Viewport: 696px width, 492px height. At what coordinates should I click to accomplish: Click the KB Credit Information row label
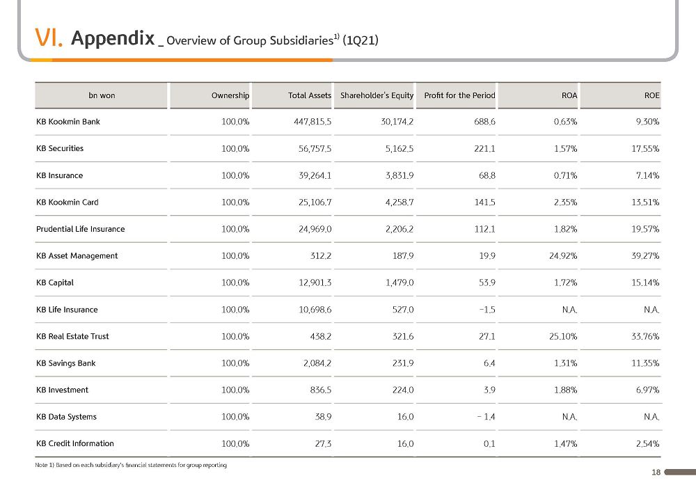(x=75, y=443)
